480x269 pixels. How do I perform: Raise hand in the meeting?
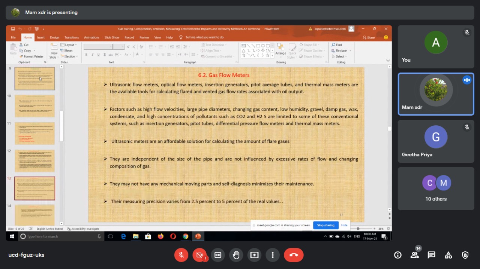[236, 255]
